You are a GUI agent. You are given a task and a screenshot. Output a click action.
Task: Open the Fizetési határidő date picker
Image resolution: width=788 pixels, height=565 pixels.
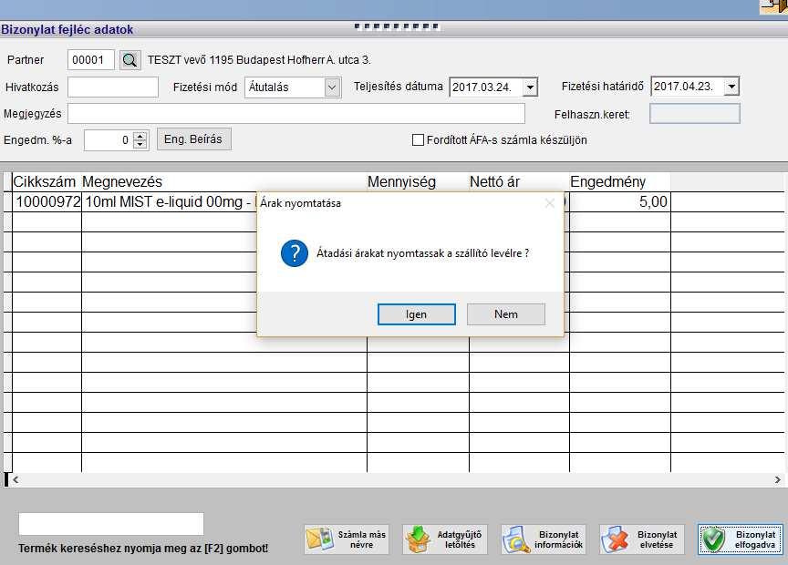(731, 87)
